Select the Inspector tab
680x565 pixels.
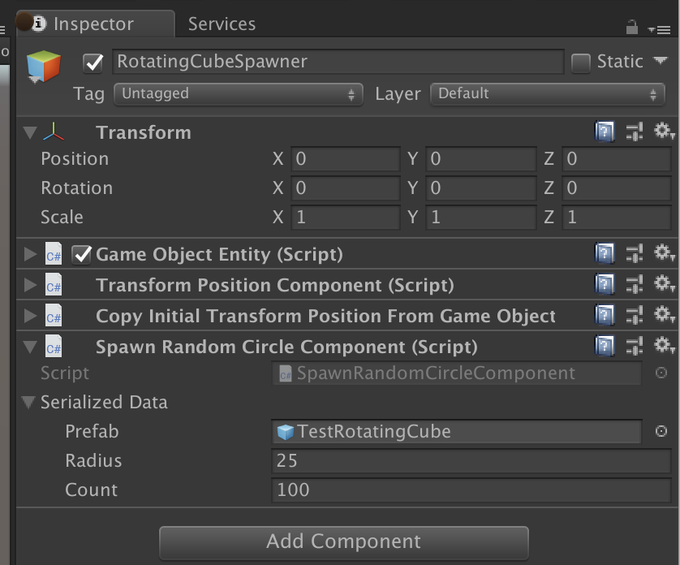[x=93, y=24]
